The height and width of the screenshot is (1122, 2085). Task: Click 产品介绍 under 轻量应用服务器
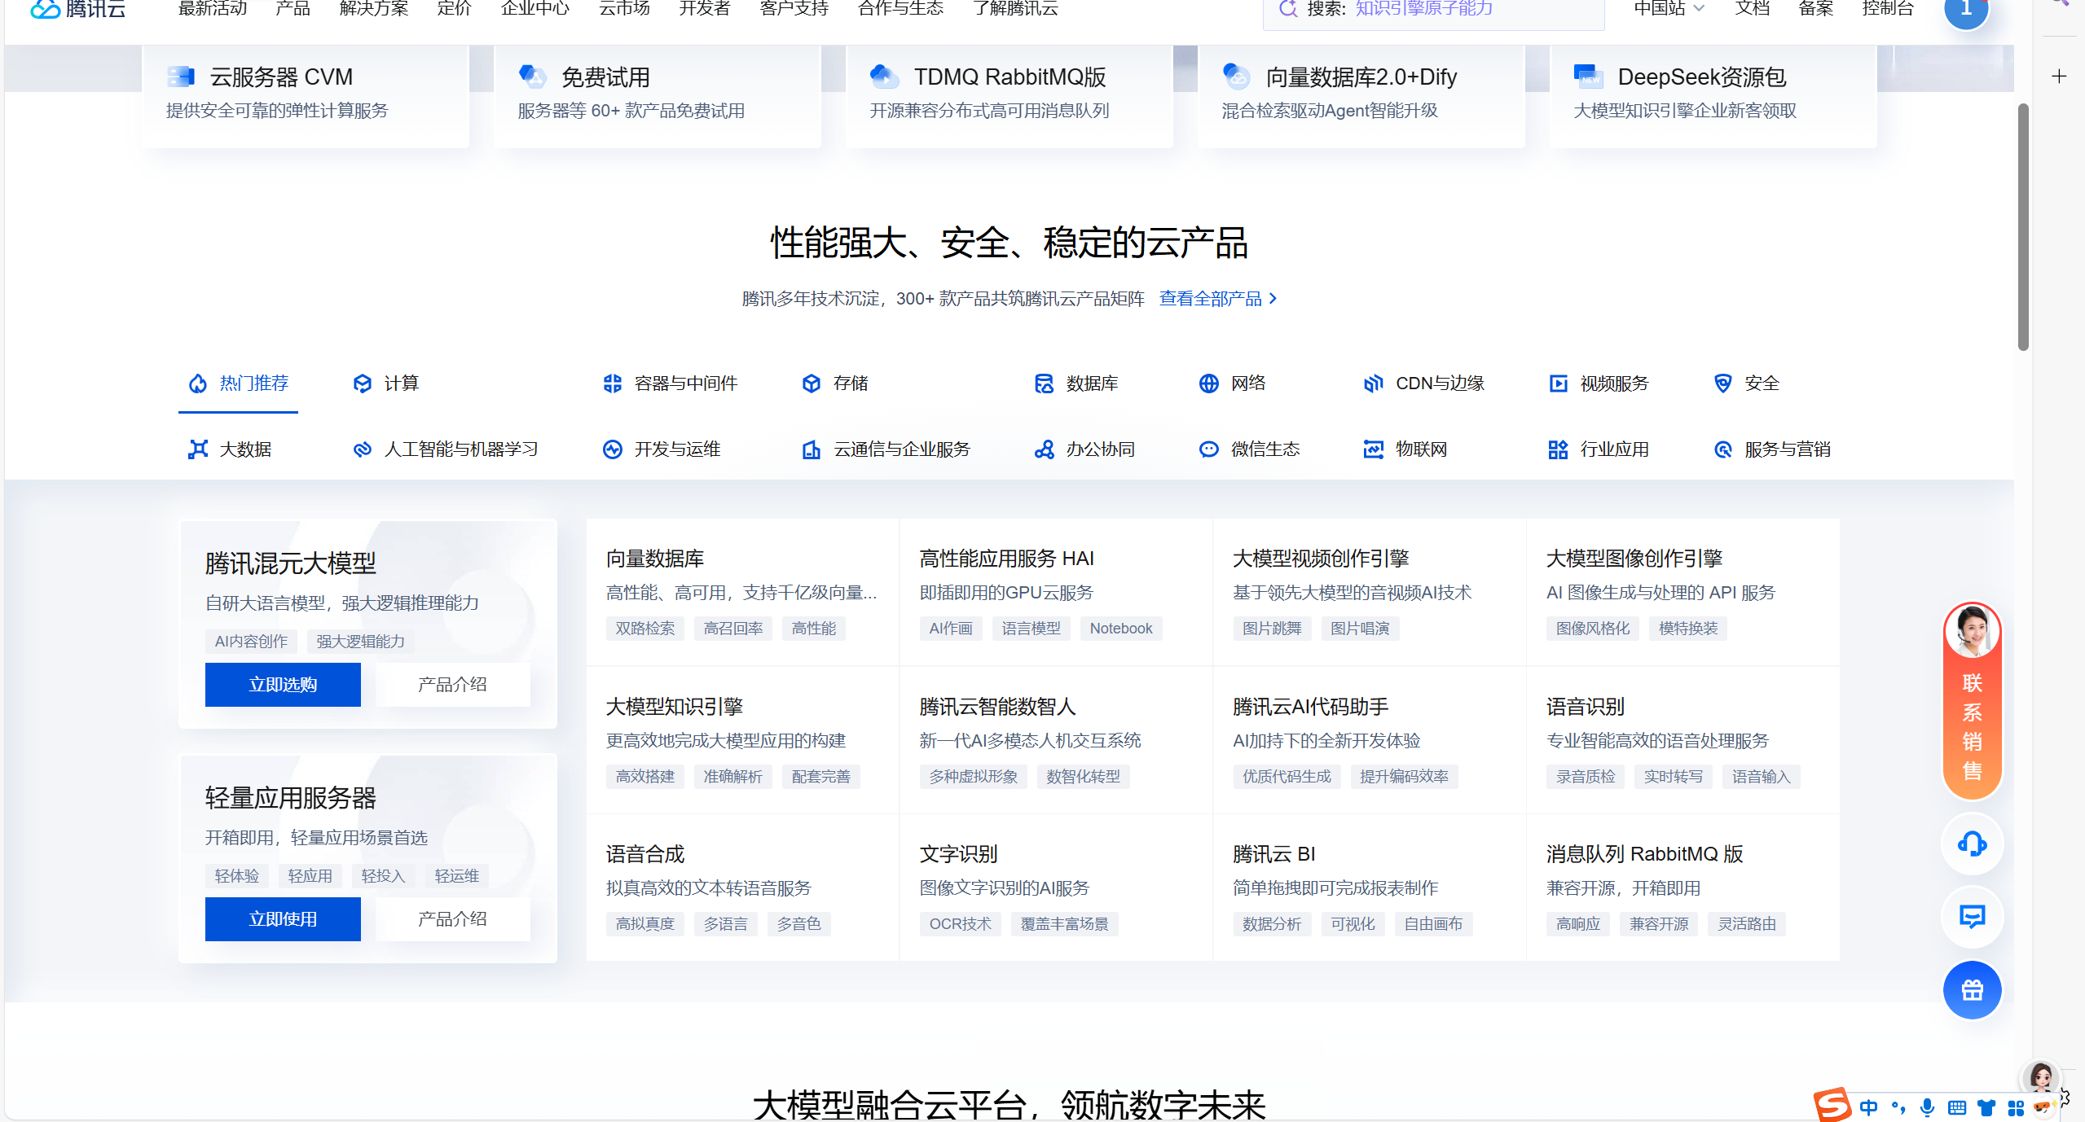pyautogui.click(x=452, y=919)
